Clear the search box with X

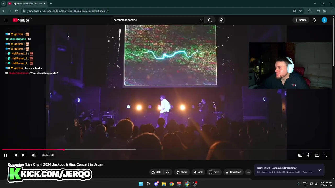(202, 20)
